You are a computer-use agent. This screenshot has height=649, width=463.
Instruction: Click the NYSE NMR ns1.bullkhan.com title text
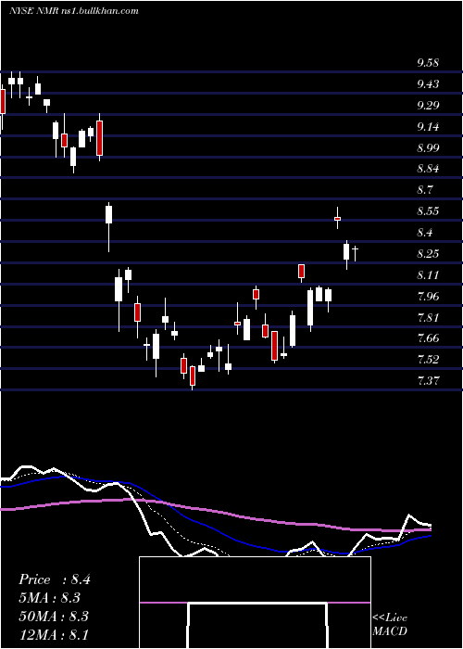[x=73, y=11]
